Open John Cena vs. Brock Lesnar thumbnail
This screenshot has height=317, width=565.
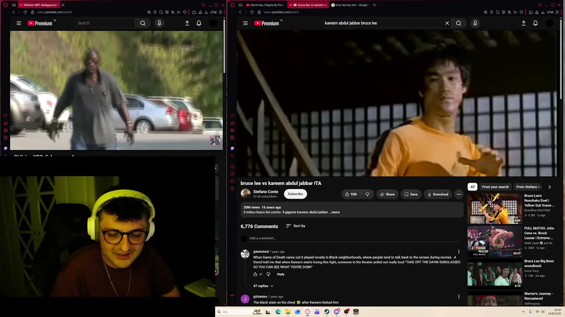point(495,241)
